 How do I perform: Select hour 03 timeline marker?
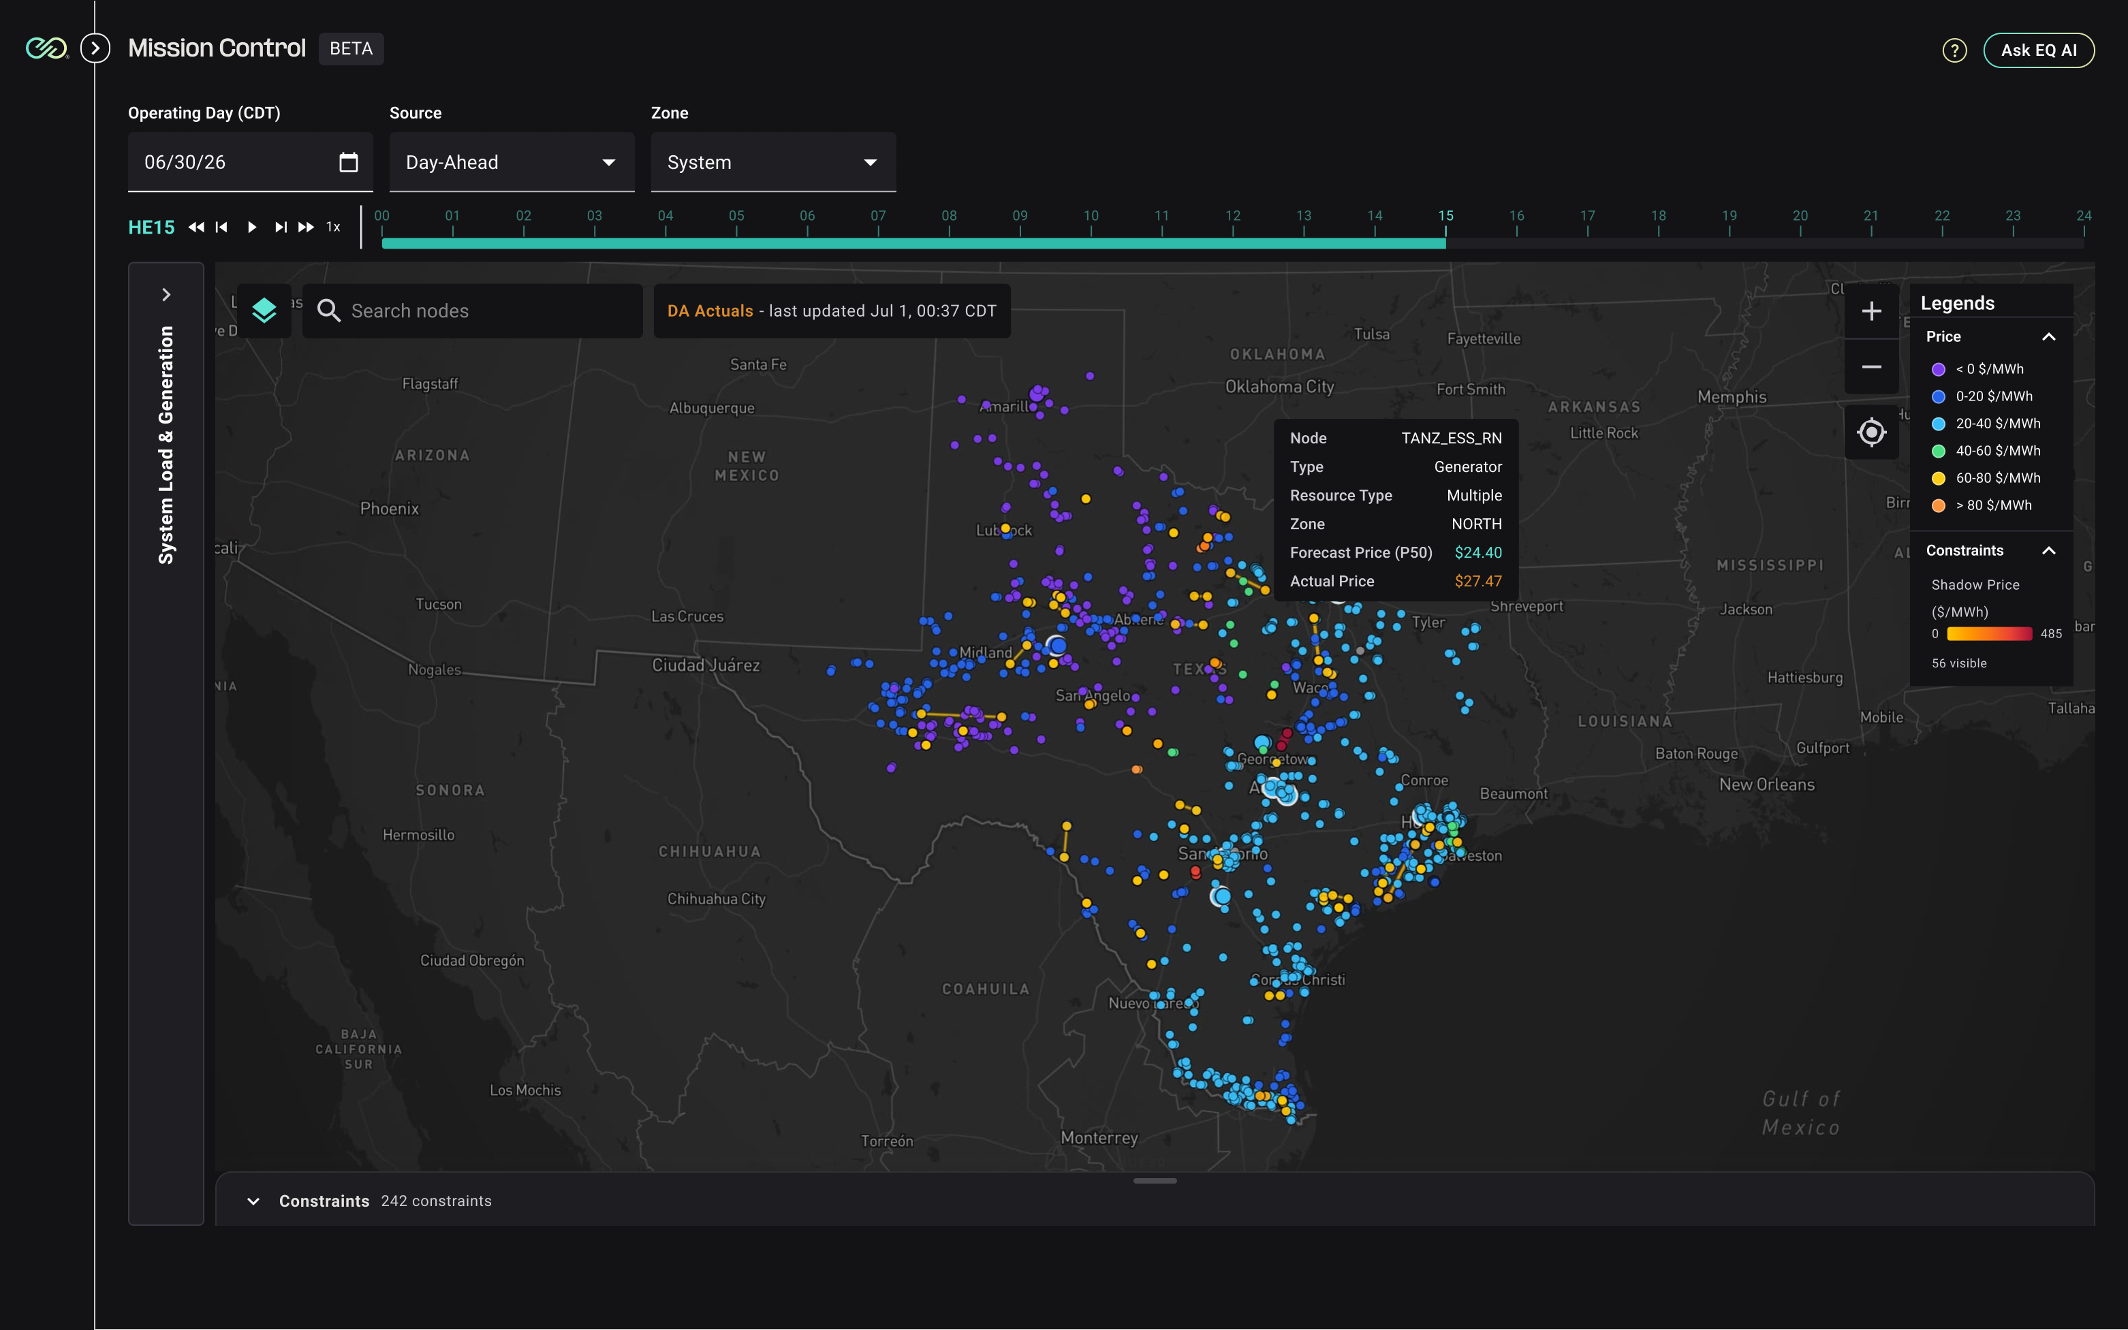pyautogui.click(x=595, y=215)
